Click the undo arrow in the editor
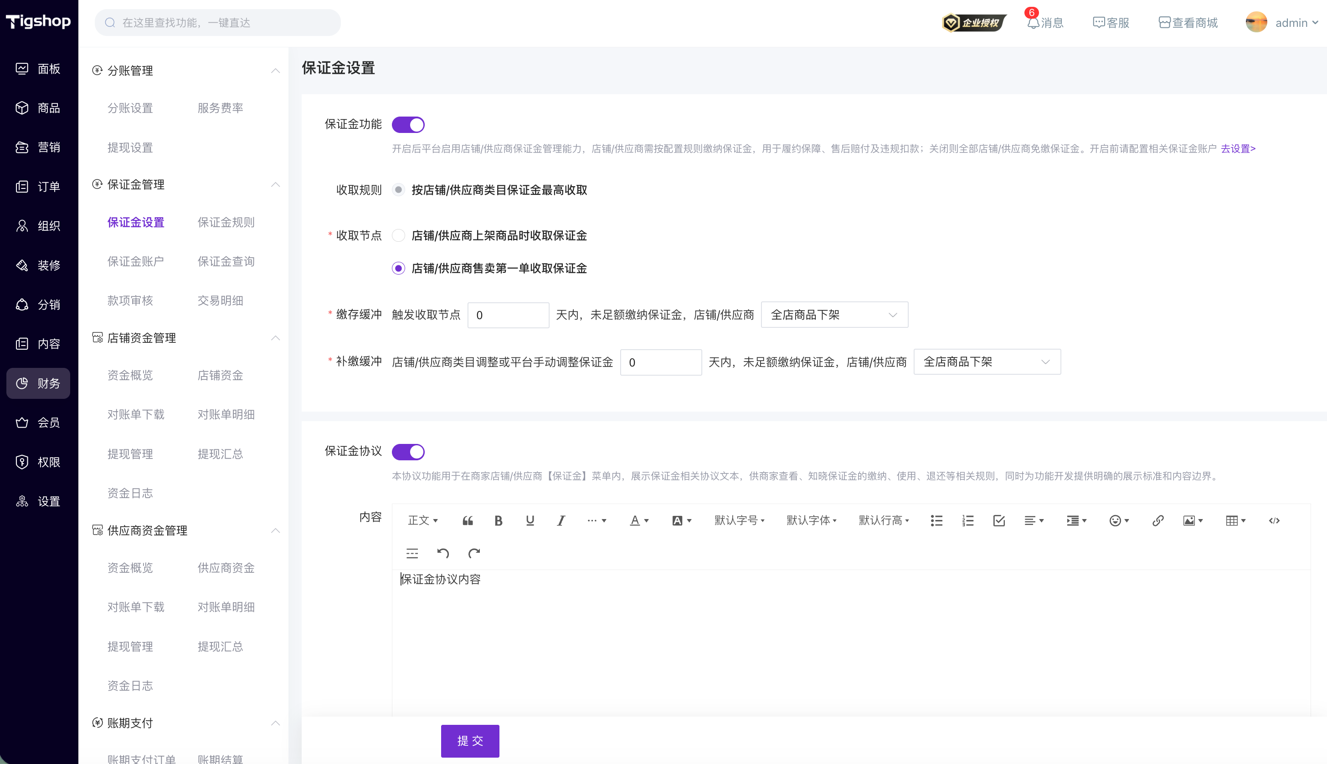 [x=442, y=553]
